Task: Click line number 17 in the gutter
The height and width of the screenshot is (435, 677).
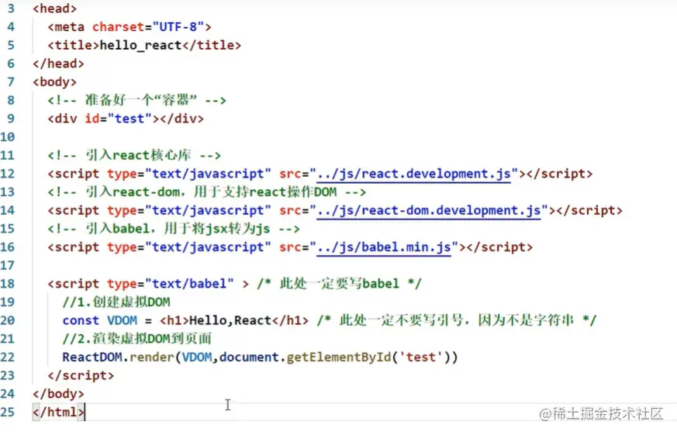Action: pos(7,265)
